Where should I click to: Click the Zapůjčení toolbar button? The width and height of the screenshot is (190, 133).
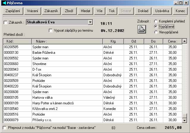click(12, 11)
